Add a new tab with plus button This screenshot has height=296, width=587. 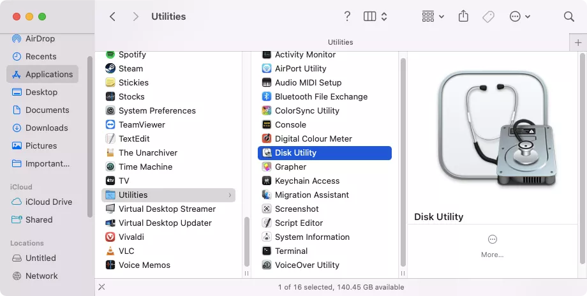click(578, 43)
